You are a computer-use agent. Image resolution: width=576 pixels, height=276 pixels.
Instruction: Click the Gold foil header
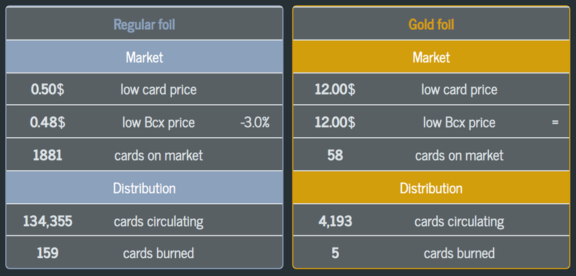[x=431, y=25]
